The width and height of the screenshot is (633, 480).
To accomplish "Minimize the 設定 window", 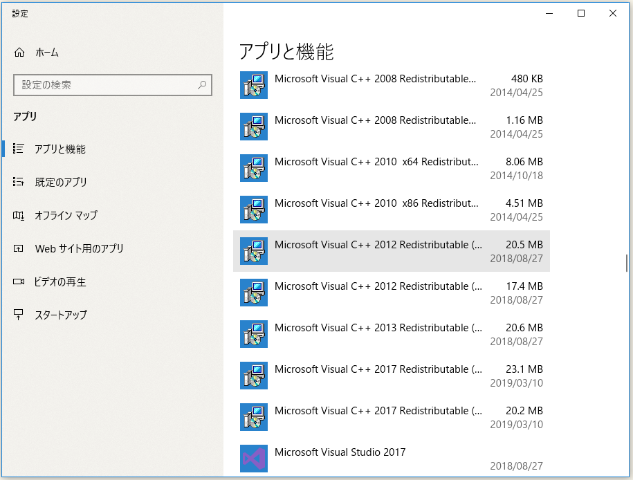I will click(549, 13).
